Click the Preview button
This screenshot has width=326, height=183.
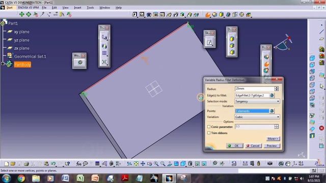pyautogui.click(x=271, y=146)
